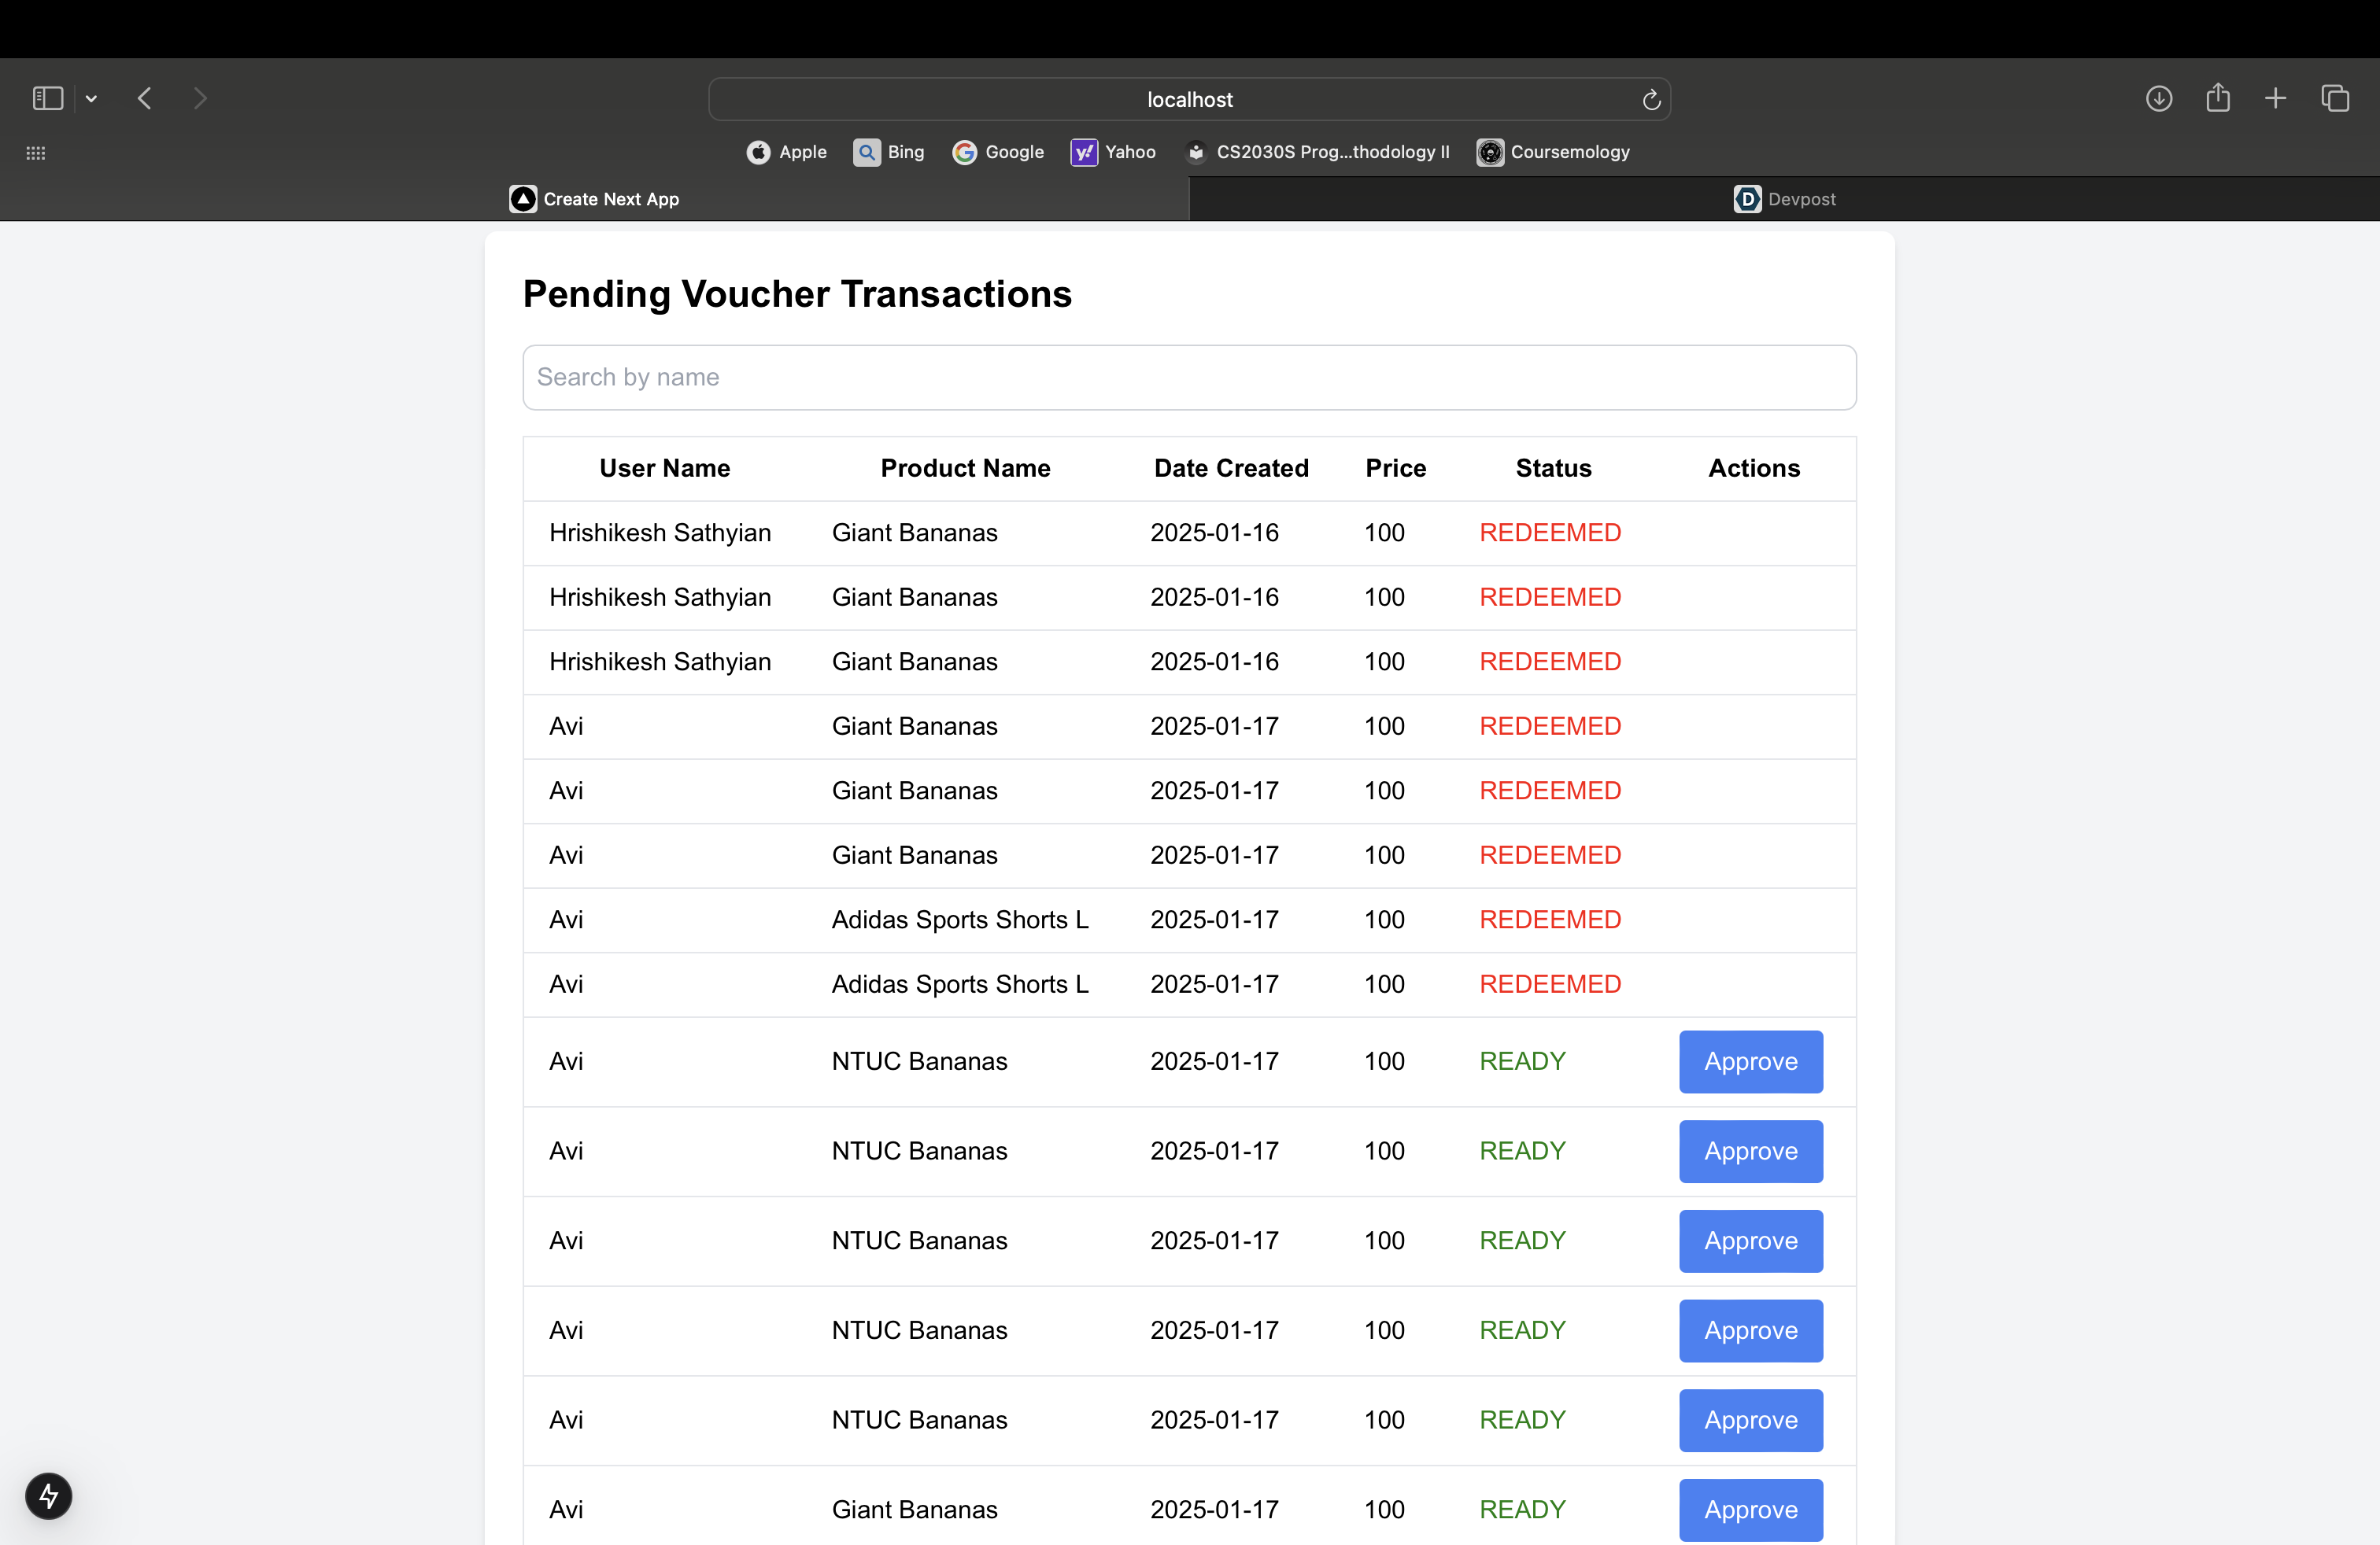Open the favorites grid icon
This screenshot has width=2380, height=1545.
pyautogui.click(x=36, y=153)
